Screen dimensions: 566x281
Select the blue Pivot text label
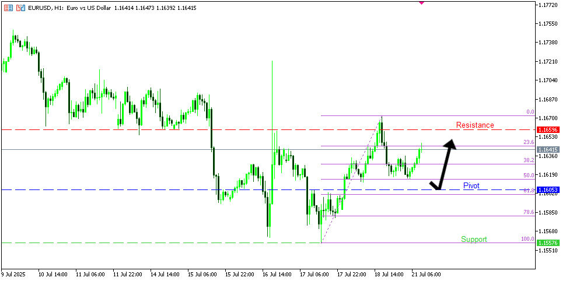(x=471, y=186)
